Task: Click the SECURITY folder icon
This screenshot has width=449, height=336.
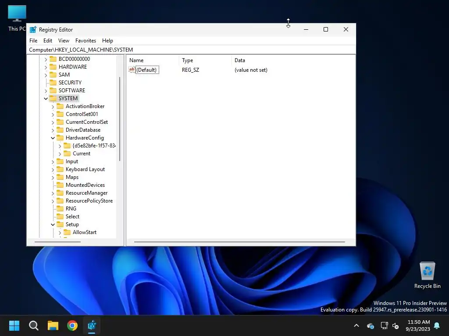Action: pyautogui.click(x=53, y=83)
